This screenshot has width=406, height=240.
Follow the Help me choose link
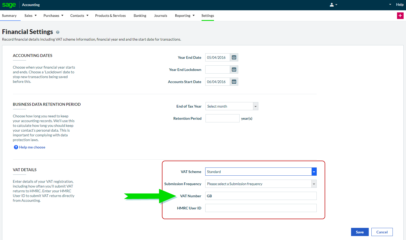[x=32, y=147]
